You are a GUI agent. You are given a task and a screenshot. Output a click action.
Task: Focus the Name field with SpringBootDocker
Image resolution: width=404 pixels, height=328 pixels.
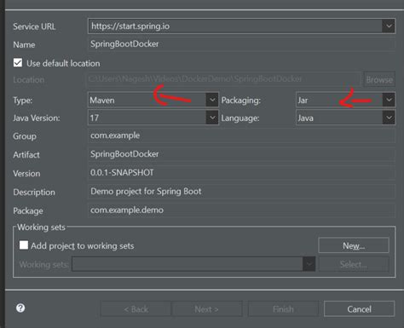click(241, 44)
